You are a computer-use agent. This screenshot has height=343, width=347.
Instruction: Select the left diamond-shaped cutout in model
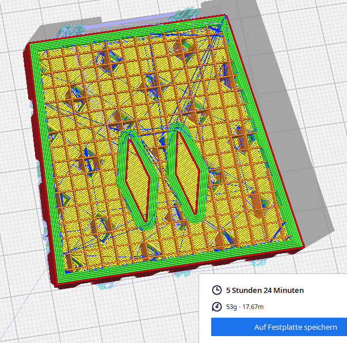139,176
